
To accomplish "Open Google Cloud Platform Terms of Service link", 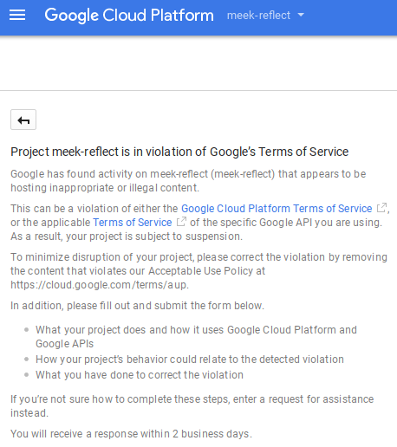I will click(x=277, y=209).
